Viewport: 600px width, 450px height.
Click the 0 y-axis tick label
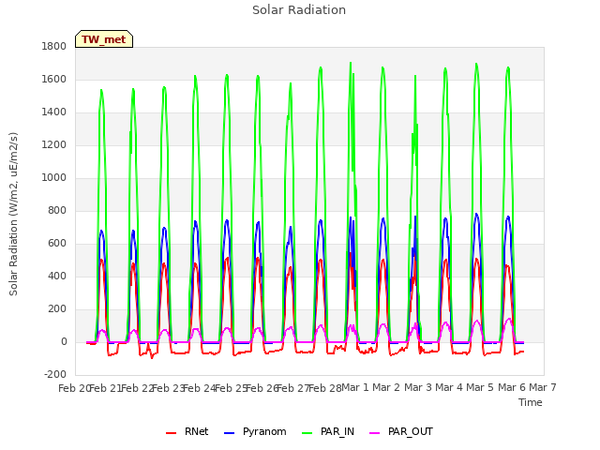[x=64, y=341]
